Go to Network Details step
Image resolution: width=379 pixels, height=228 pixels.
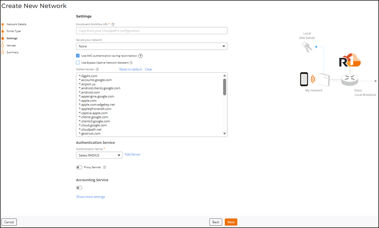click(x=16, y=24)
